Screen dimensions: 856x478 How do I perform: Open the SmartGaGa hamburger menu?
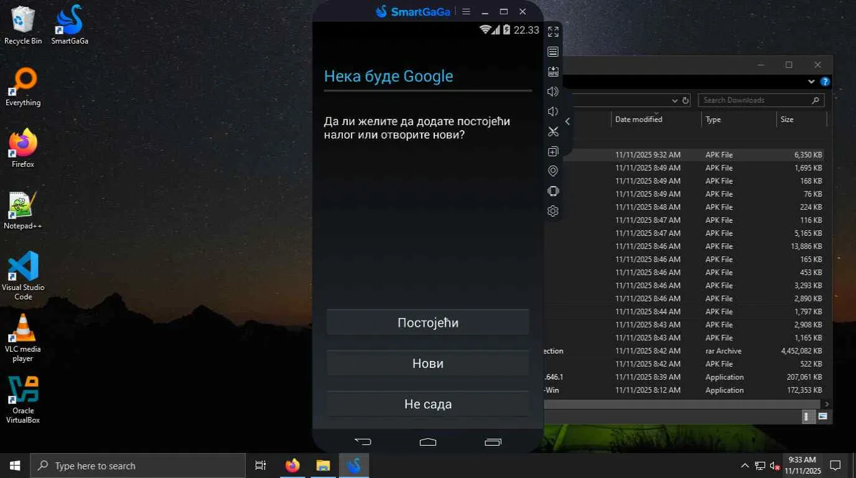[x=466, y=11]
